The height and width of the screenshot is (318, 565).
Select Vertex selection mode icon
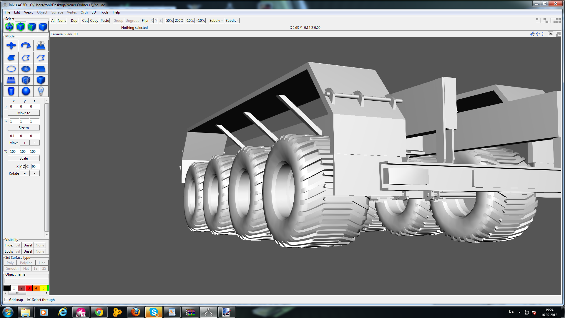click(x=43, y=27)
